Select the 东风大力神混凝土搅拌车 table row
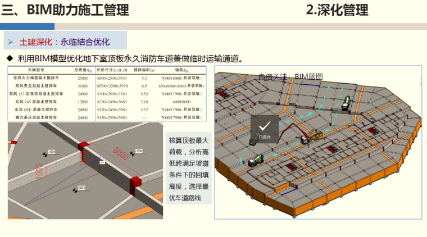 (x=107, y=78)
